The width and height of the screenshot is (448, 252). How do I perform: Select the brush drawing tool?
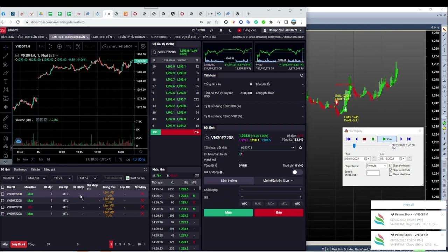(6, 73)
